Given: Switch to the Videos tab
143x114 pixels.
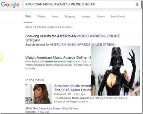Looking at the screenshot, I should [41, 17].
